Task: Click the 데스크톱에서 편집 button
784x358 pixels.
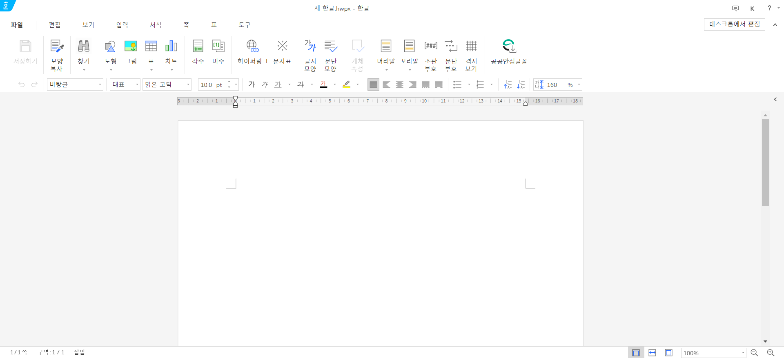Action: tap(734, 24)
